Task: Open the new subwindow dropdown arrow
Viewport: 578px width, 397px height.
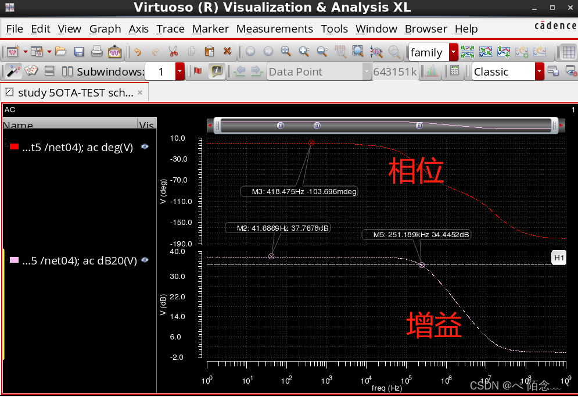Action: 49,52
